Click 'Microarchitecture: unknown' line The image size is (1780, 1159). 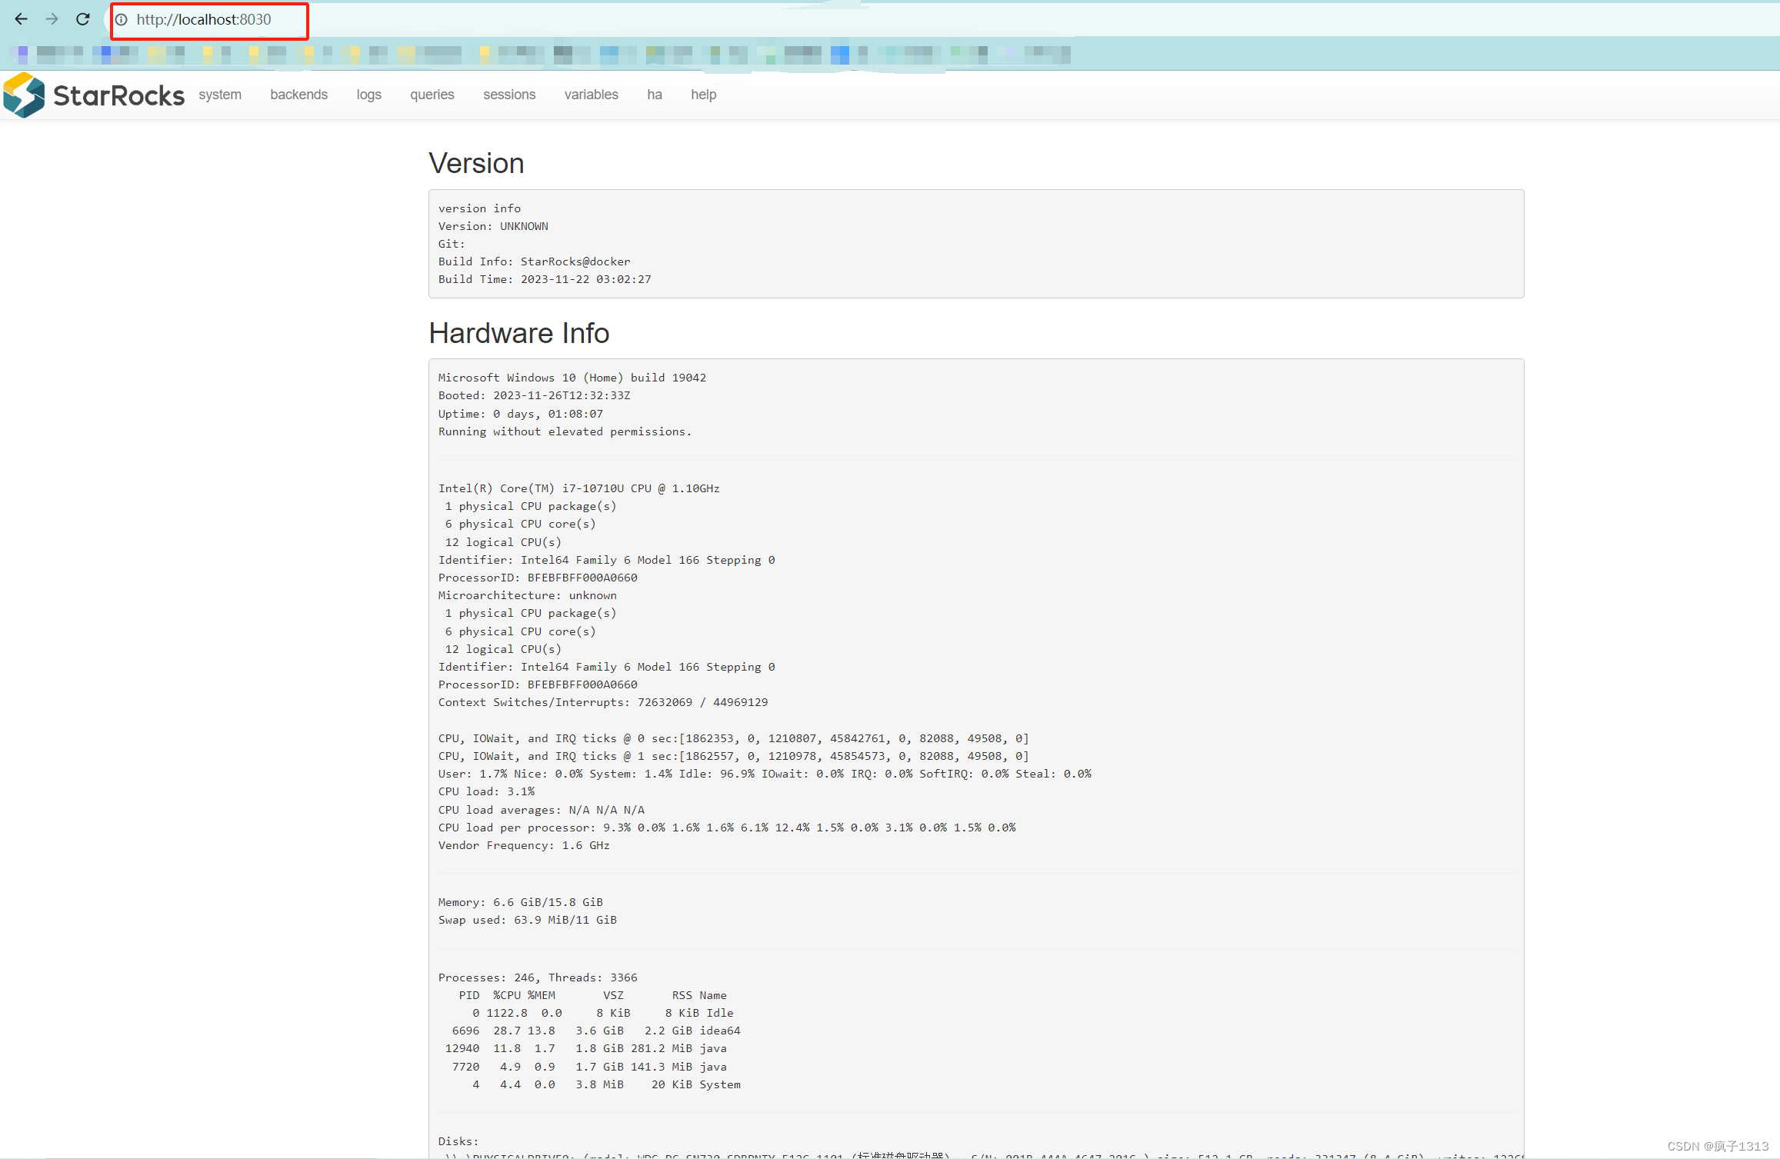click(527, 595)
